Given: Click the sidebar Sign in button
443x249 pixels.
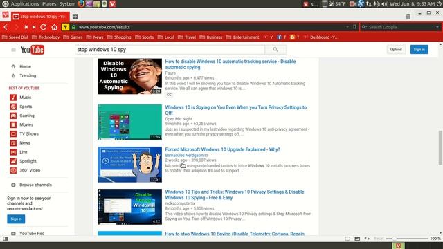Looking at the screenshot, I should pyautogui.click(x=16, y=219).
